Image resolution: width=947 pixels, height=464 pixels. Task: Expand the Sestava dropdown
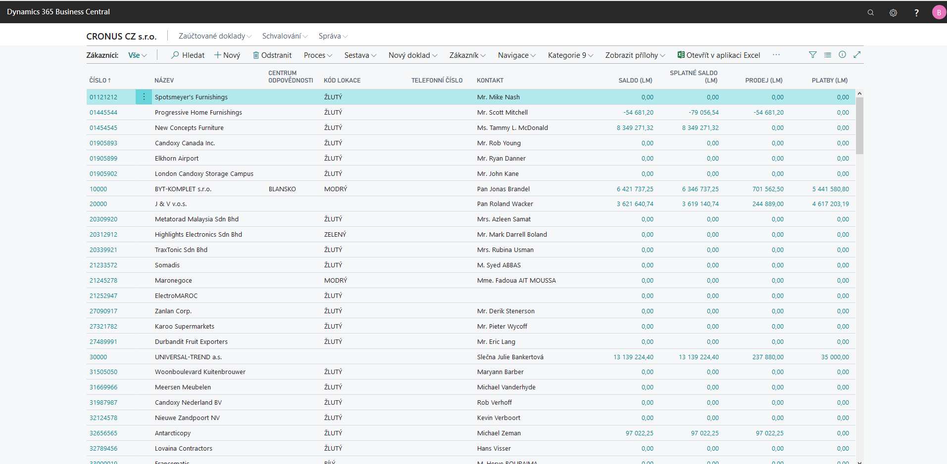[x=360, y=55]
